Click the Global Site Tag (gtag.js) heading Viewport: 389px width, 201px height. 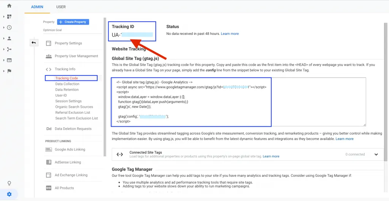136,59
